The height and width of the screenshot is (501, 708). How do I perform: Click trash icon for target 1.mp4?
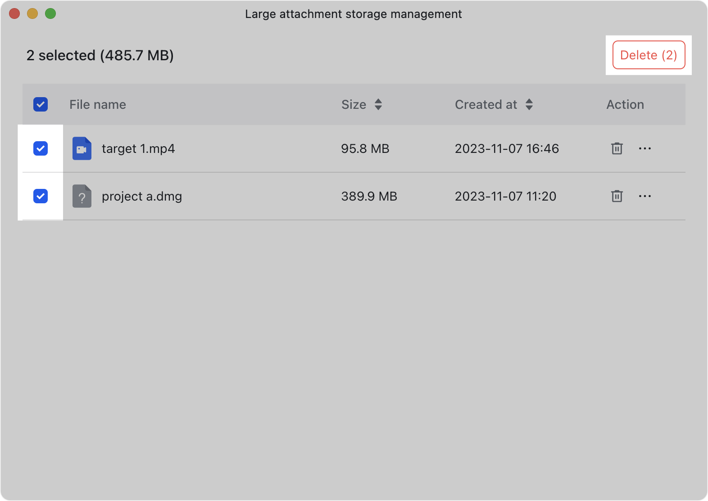coord(617,148)
